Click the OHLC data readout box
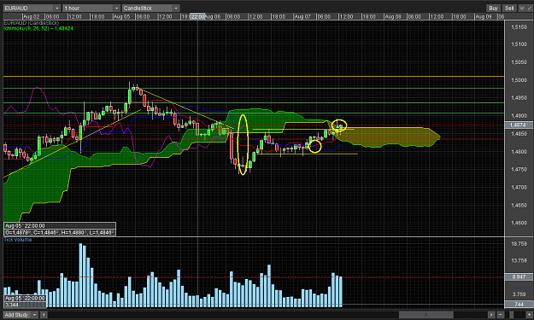This screenshot has height=320, width=534. pyautogui.click(x=60, y=233)
